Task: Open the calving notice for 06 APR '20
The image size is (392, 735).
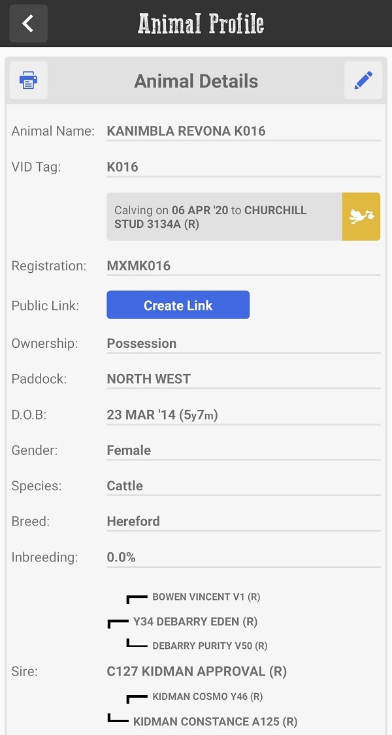Action: pyautogui.click(x=225, y=217)
